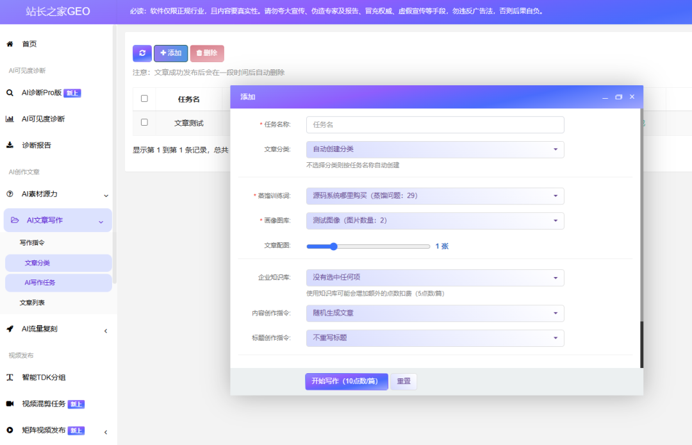
Task: Click the 新上 badge beside 视频混剪任务
Action: [x=76, y=404]
